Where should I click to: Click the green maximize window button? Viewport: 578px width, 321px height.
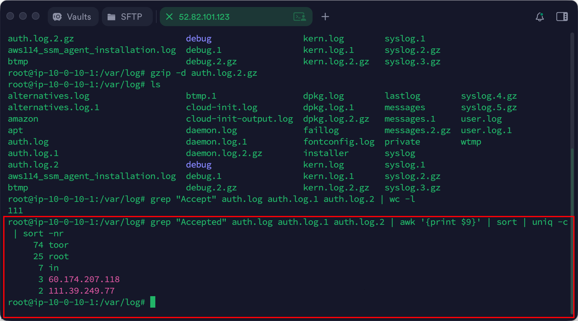click(x=36, y=16)
